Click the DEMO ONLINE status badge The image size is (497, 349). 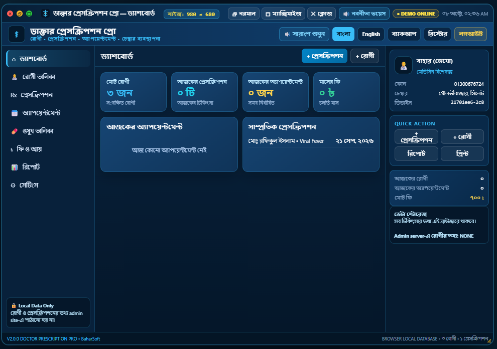[x=416, y=14]
